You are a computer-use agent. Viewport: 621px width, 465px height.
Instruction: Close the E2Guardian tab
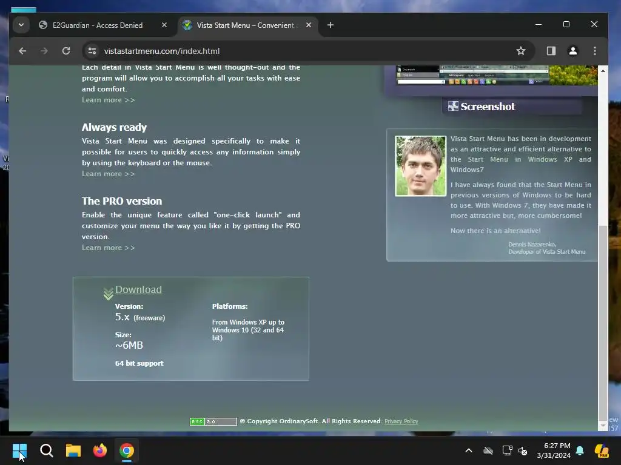tap(164, 25)
